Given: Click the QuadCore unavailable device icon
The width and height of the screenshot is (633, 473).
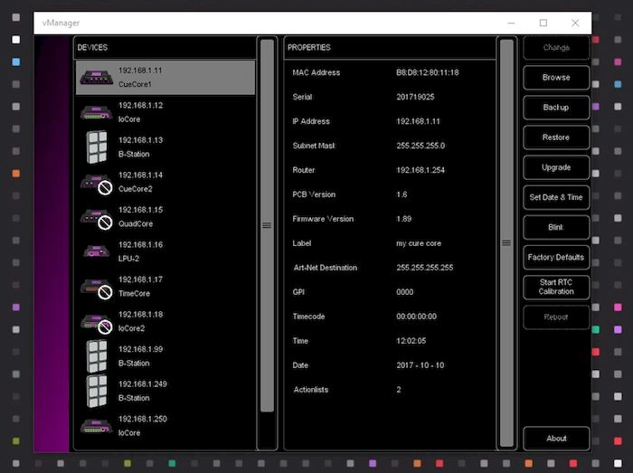Looking at the screenshot, I should pos(97,219).
